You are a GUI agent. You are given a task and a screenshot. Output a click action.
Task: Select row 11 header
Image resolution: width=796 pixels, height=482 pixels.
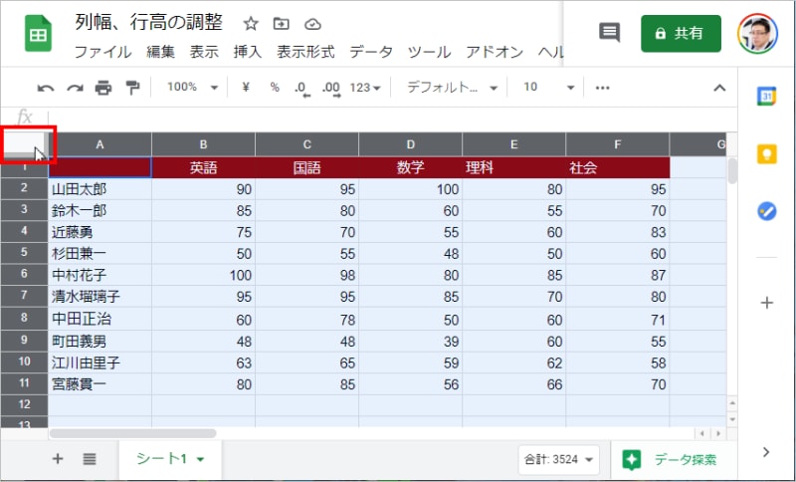[x=24, y=383]
